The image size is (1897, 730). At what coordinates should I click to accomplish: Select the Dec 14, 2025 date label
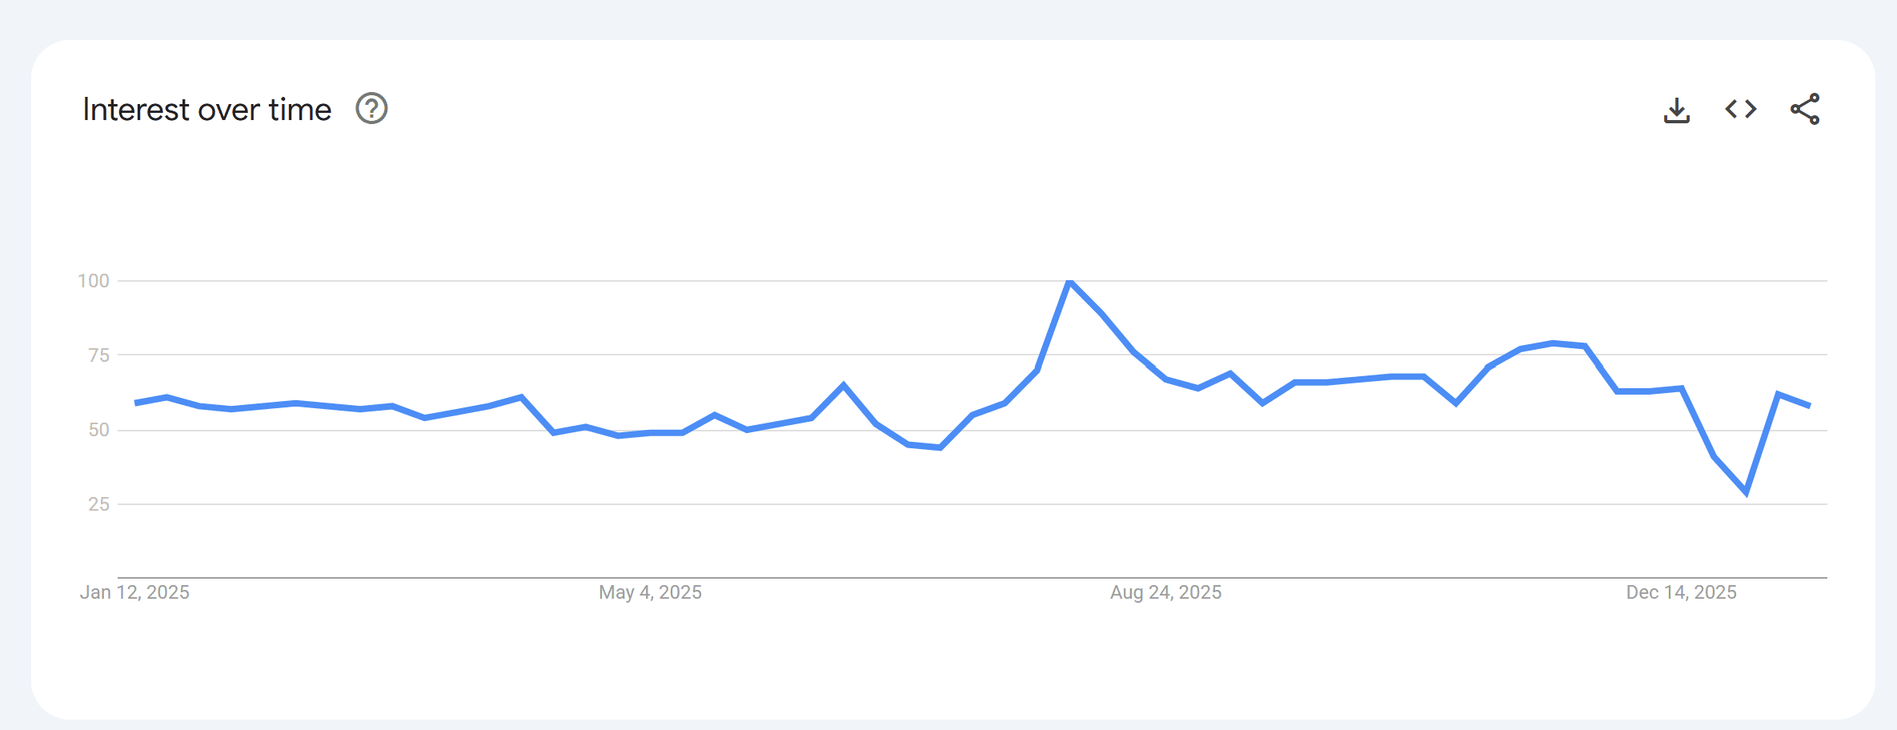click(x=1681, y=592)
